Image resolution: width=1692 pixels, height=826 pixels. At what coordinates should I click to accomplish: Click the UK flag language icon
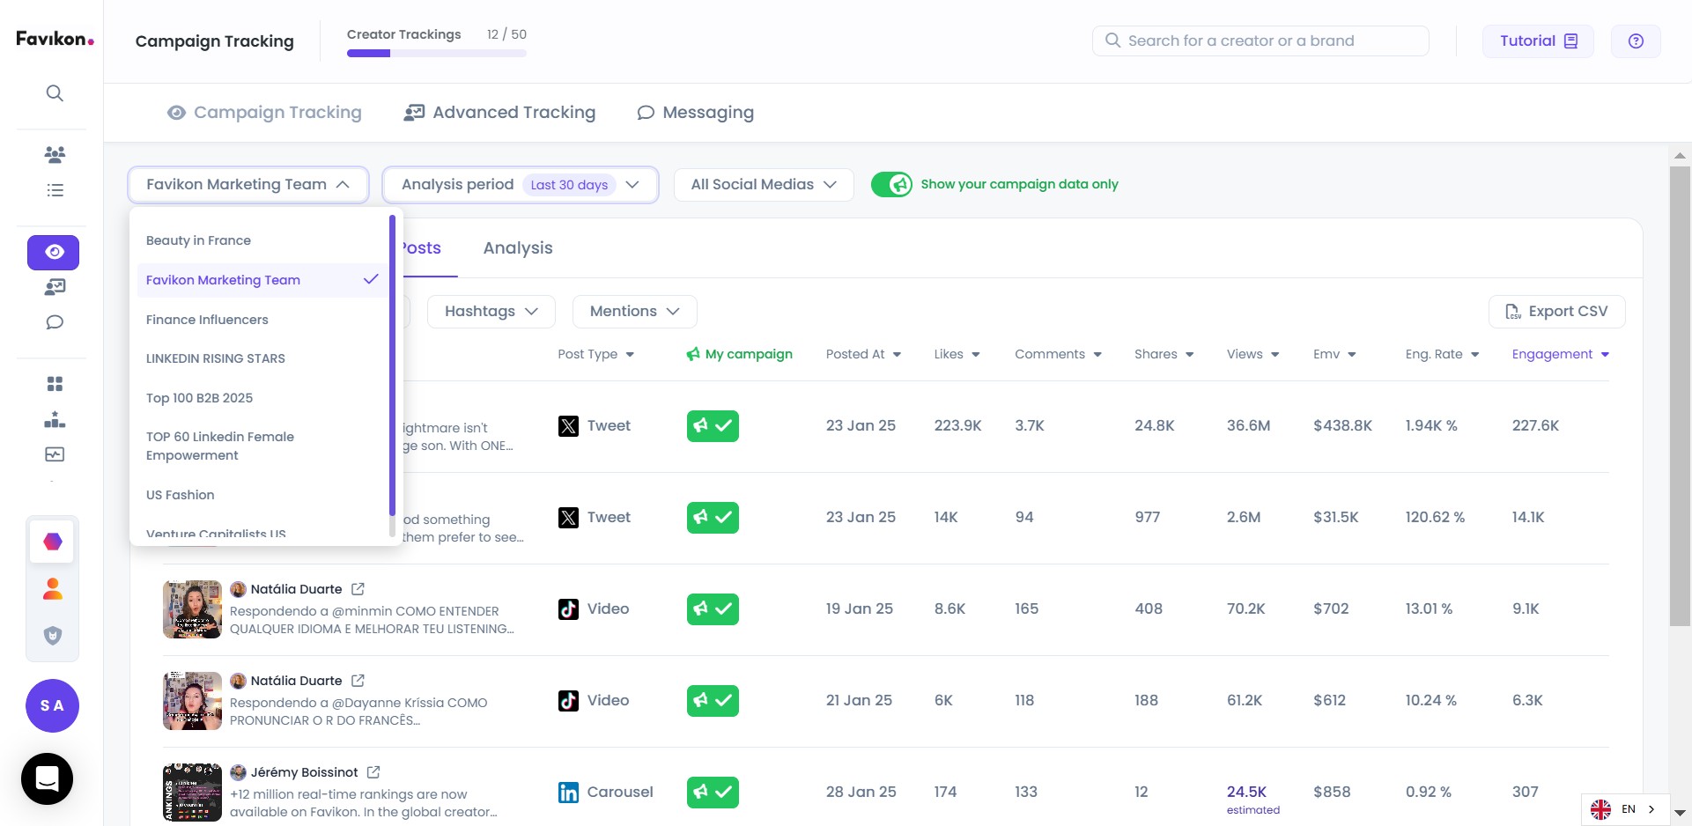click(x=1600, y=809)
